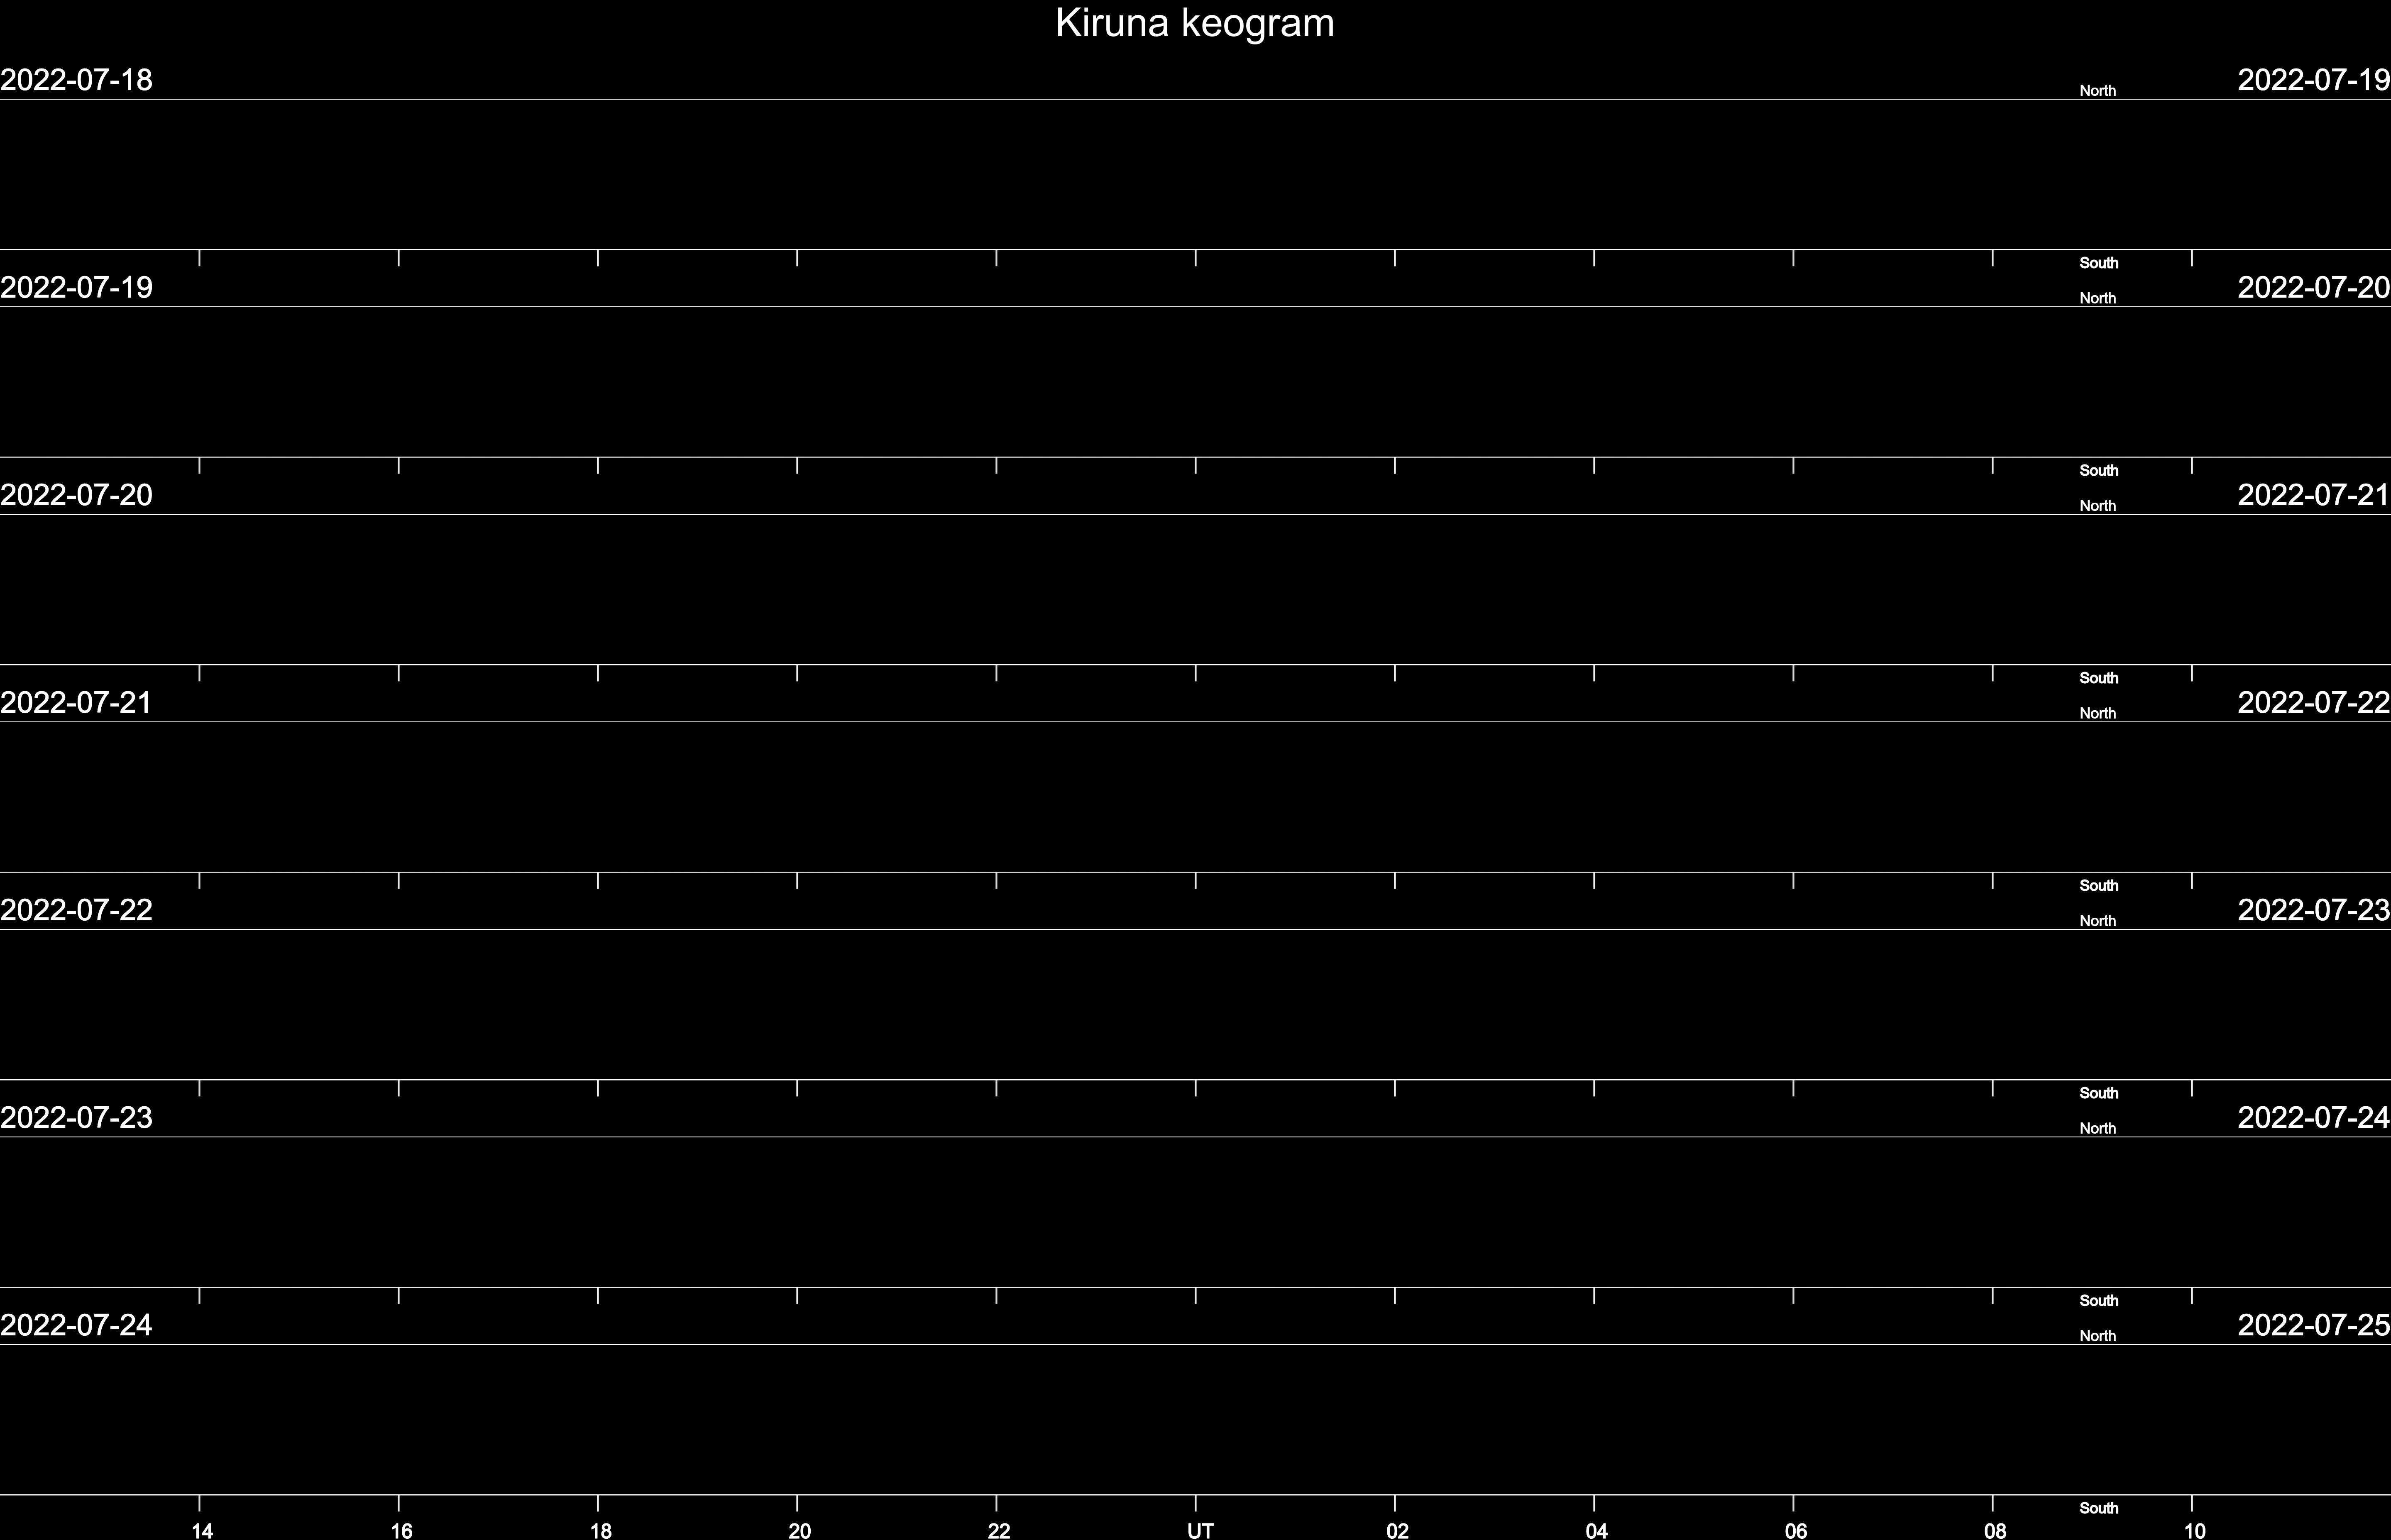Click the left date label 2022-07-24
Image resolution: width=2391 pixels, height=1540 pixels.
point(76,1325)
